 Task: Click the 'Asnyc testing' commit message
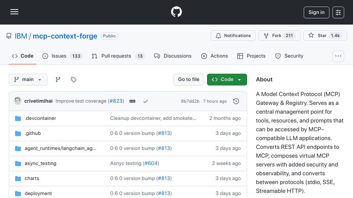[126, 164]
